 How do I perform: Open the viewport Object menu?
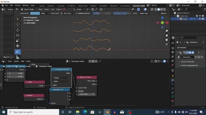click(59, 9)
